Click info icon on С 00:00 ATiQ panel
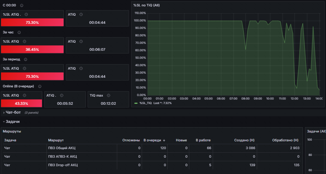 [x=81, y=15]
